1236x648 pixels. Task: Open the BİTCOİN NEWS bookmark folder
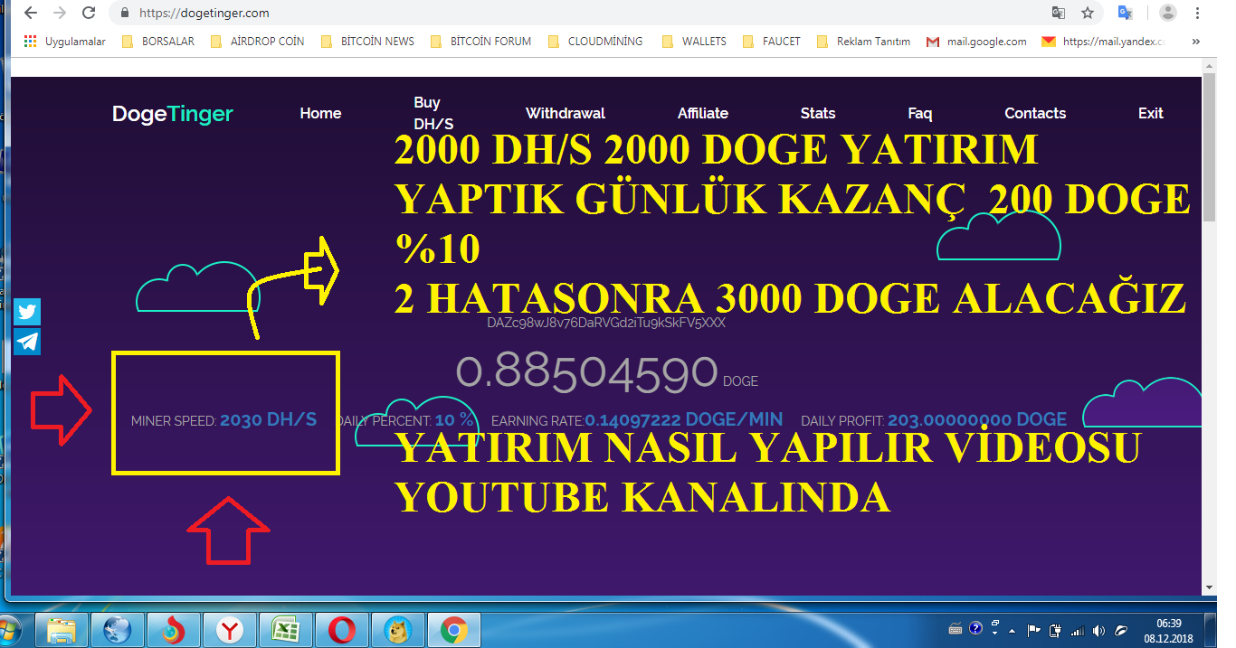[367, 42]
